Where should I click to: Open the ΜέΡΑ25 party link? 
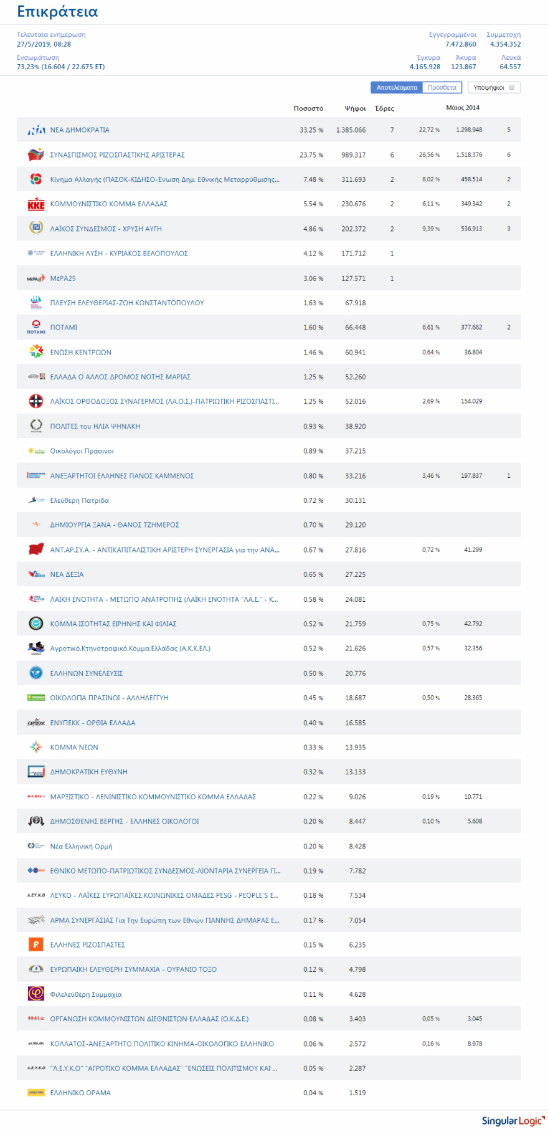pos(63,278)
